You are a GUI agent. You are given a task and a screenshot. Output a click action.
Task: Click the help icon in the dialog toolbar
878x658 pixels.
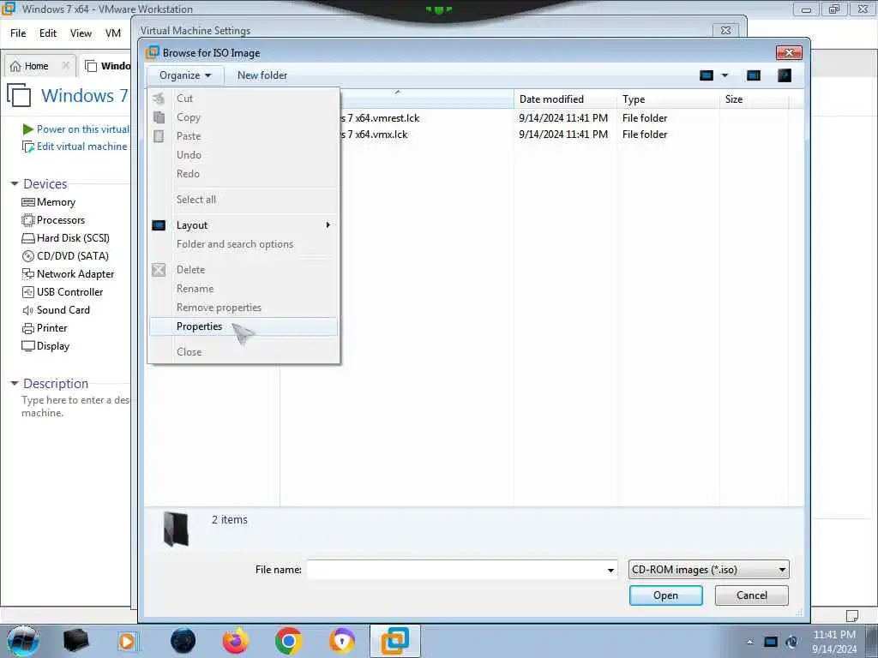point(785,75)
